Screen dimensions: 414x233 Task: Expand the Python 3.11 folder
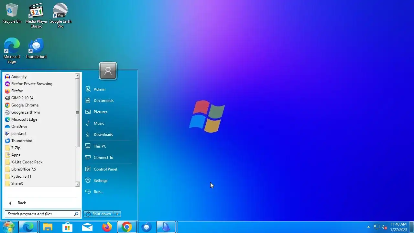click(x=39, y=176)
